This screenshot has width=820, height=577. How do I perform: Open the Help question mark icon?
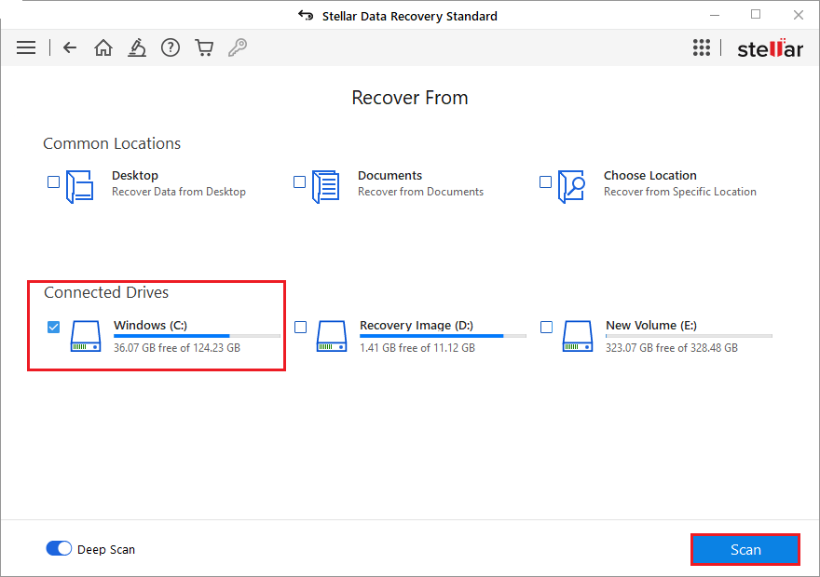click(x=171, y=48)
